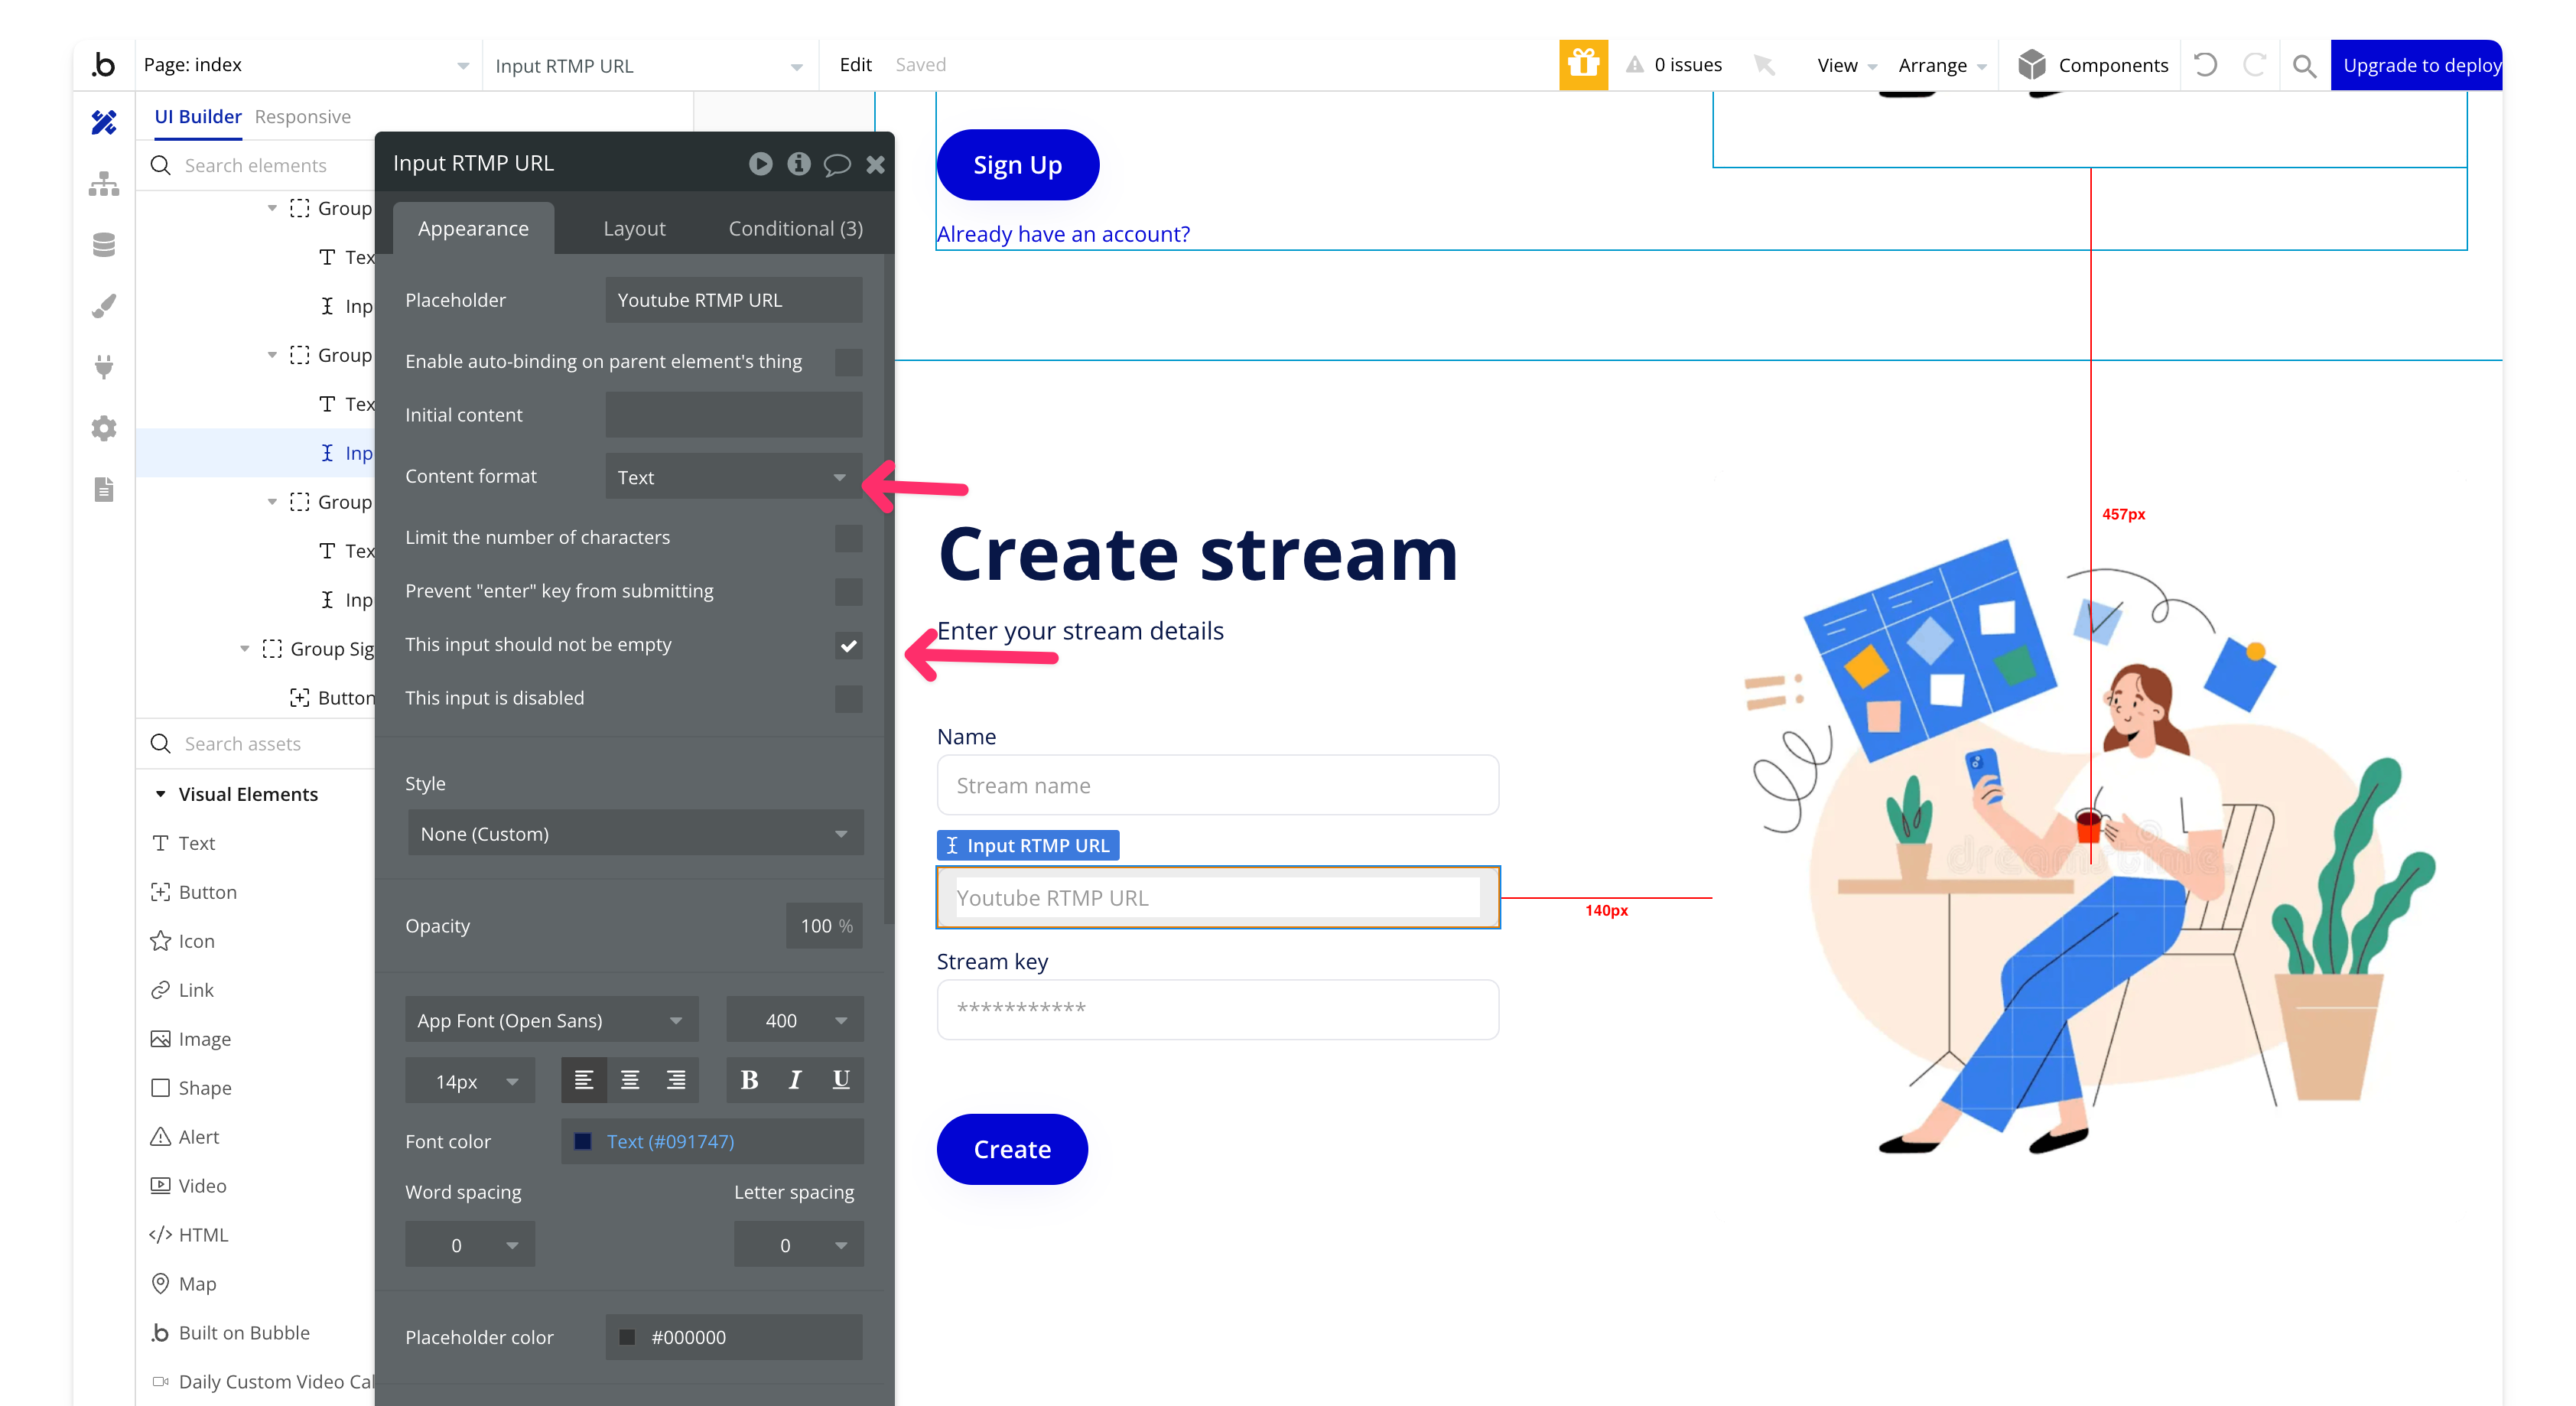Switch to the Conditional (3) tab
This screenshot has width=2576, height=1406.
coord(795,229)
